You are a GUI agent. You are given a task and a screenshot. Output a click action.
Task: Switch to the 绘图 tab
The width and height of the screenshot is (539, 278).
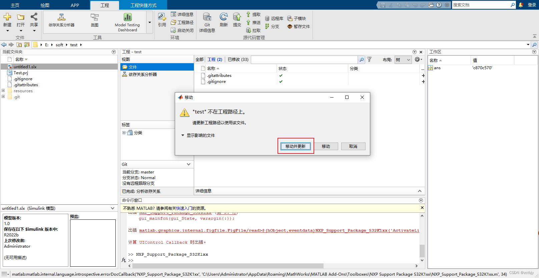click(45, 5)
